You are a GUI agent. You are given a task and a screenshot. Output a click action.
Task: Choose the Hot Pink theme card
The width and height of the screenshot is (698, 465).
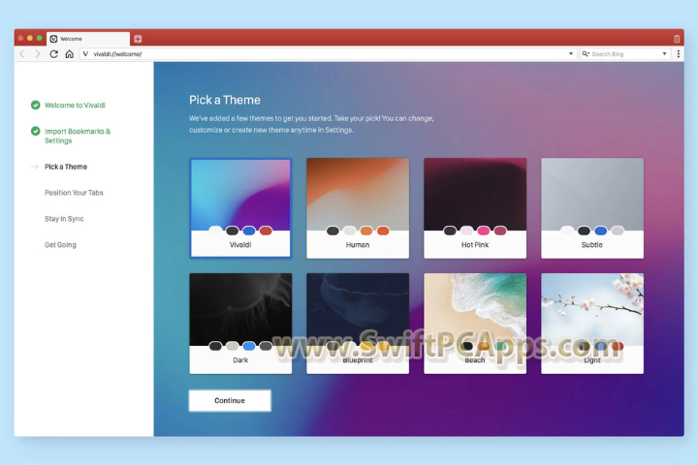(x=475, y=208)
